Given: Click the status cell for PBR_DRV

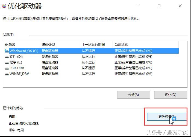Looking at the screenshot, I should click(x=133, y=68).
